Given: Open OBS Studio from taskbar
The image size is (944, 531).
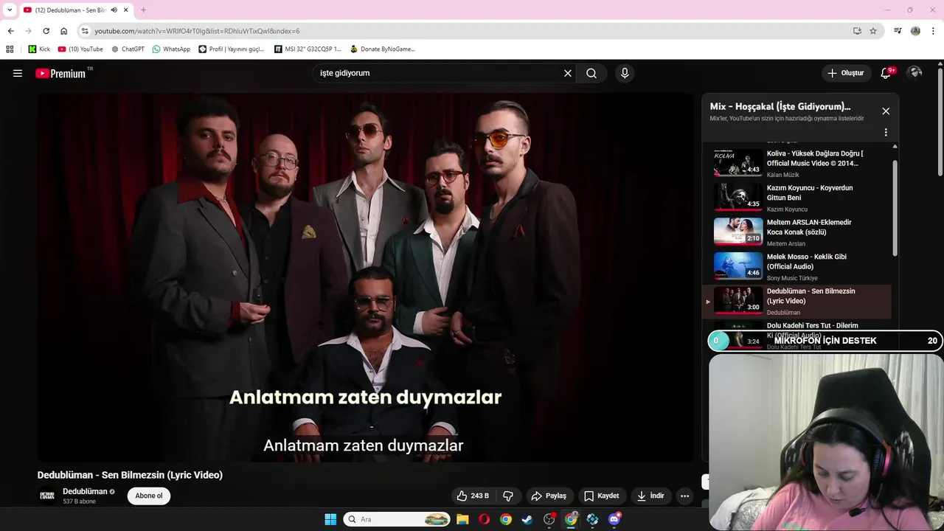Looking at the screenshot, I should coord(549,519).
